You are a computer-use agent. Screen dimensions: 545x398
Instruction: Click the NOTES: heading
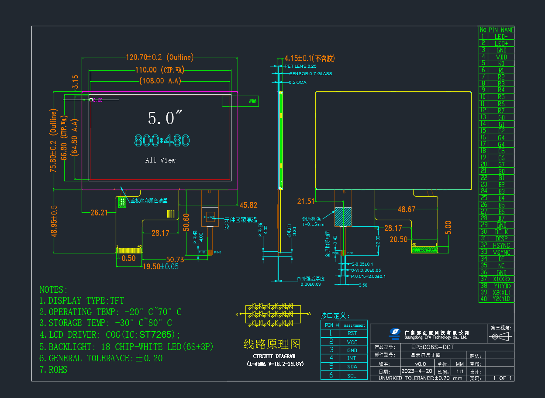(54, 290)
